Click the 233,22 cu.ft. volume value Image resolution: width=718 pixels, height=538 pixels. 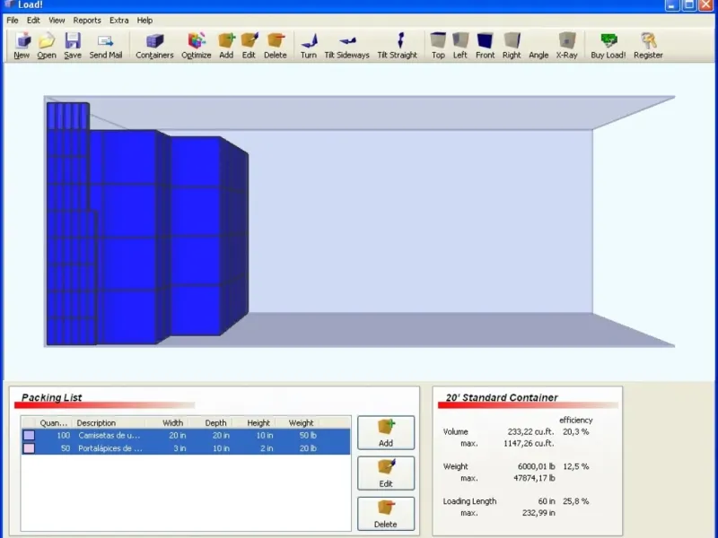click(x=530, y=431)
